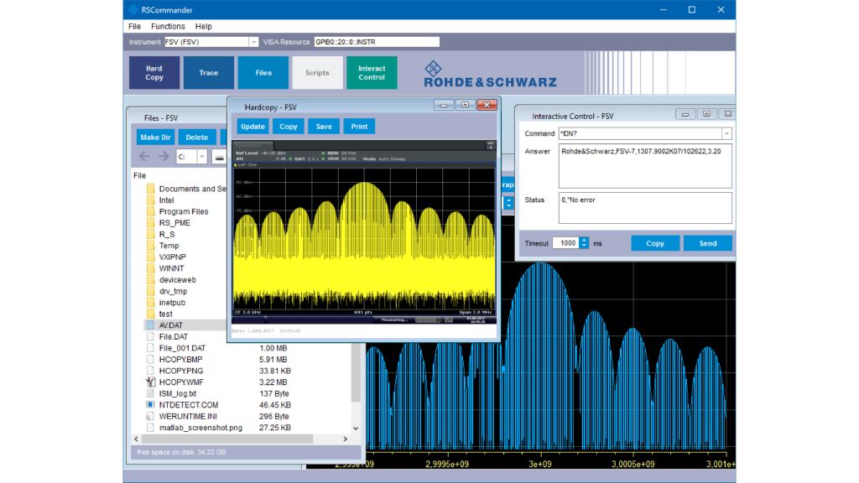Click the Program Files folder icon
This screenshot has height=483, width=859.
tap(151, 212)
